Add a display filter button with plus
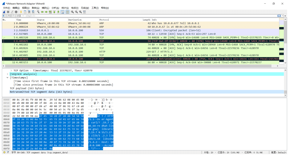The image size is (289, 156). click(285, 16)
